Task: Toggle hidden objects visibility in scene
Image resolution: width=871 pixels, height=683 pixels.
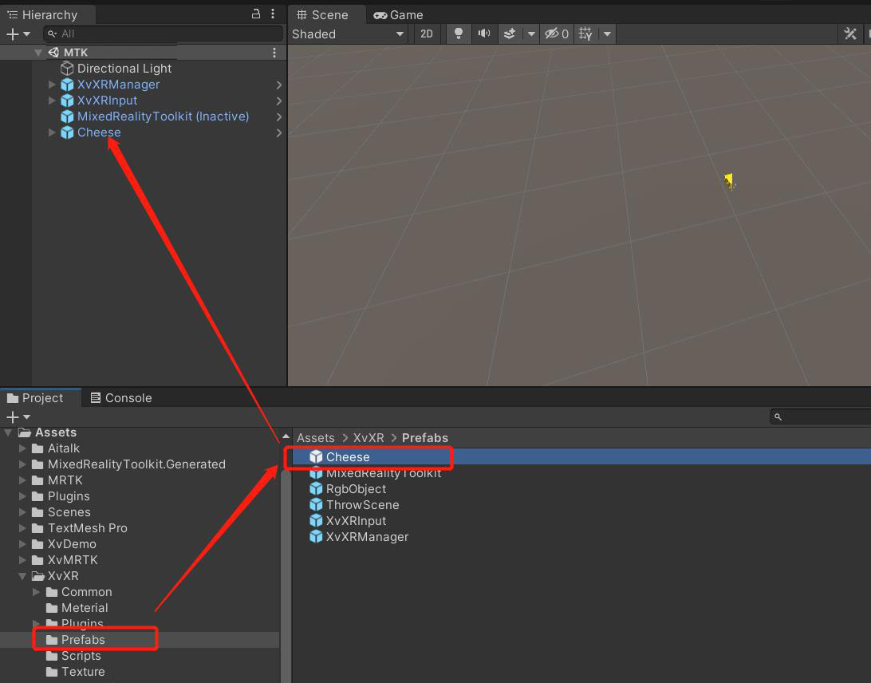Action: [557, 34]
